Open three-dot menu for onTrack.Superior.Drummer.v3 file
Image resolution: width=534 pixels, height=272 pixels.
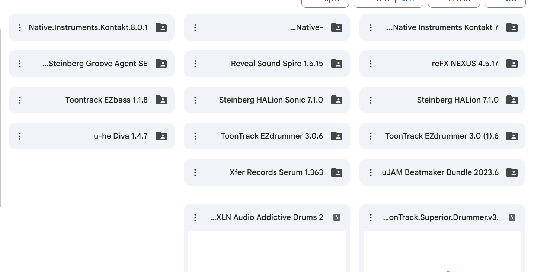pyautogui.click(x=371, y=217)
